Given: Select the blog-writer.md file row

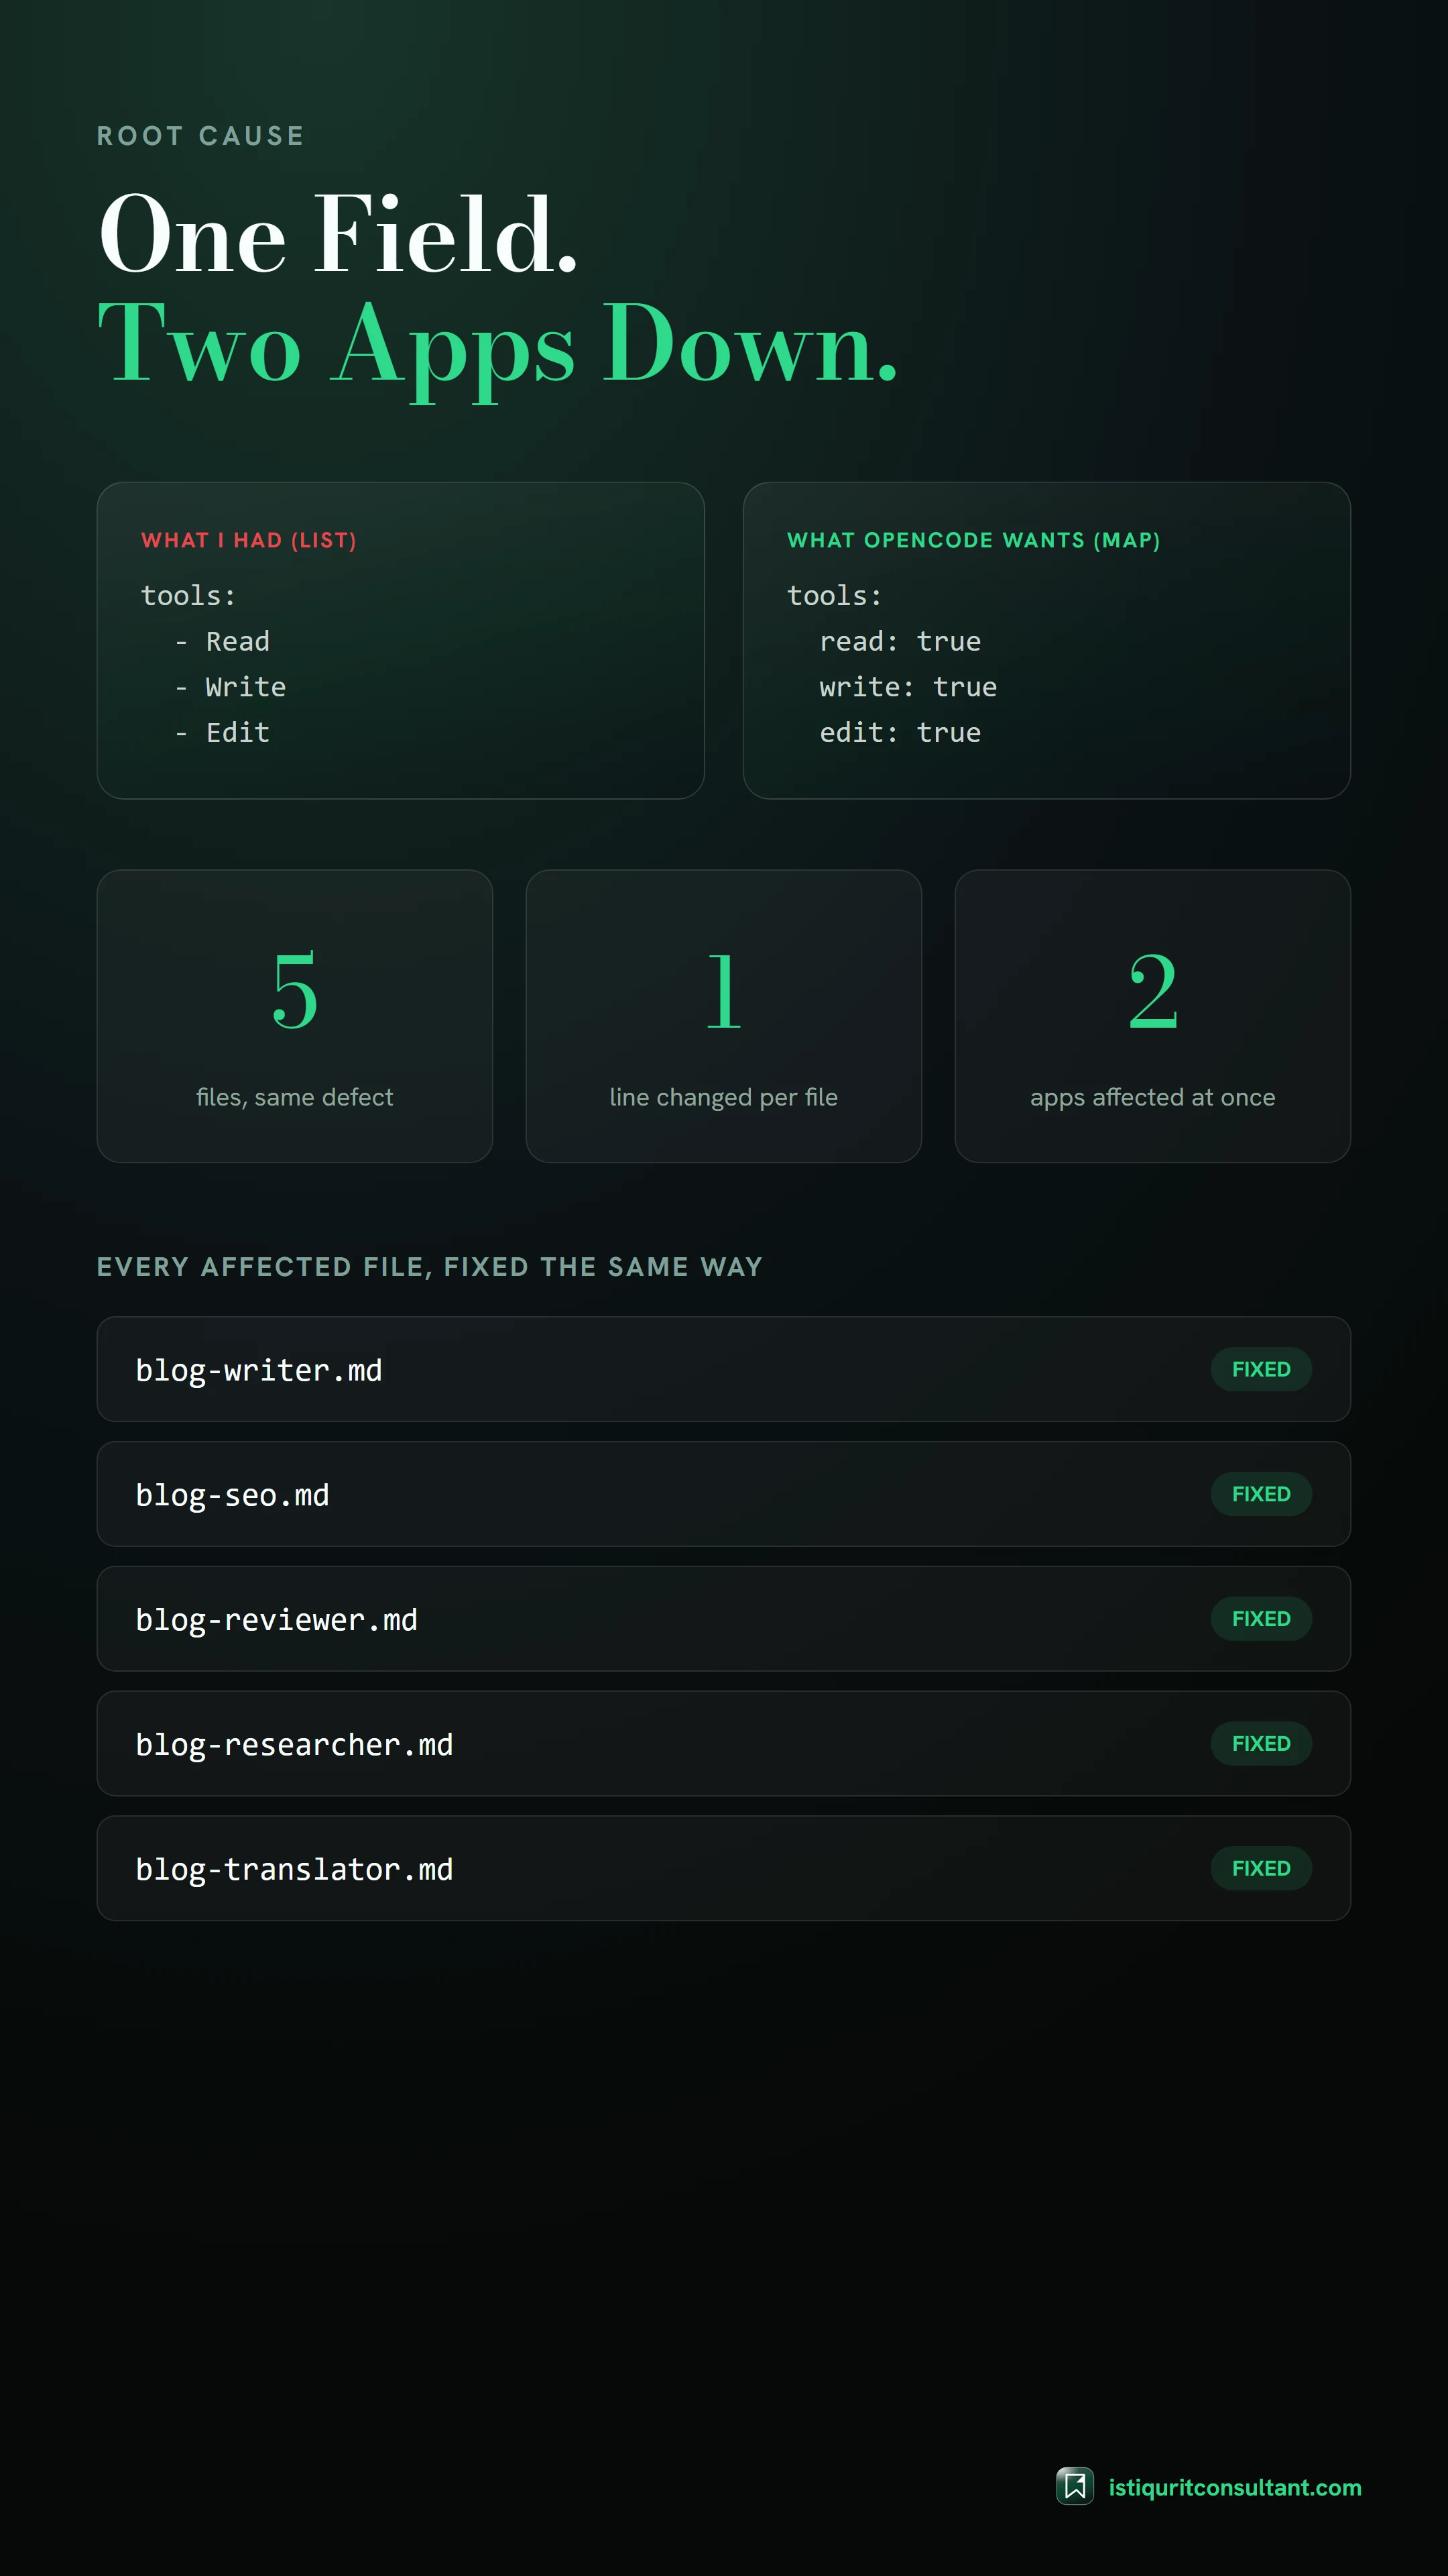Looking at the screenshot, I should [723, 1369].
